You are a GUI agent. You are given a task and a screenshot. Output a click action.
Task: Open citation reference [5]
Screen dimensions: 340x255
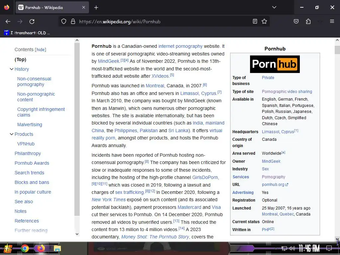click(172, 75)
